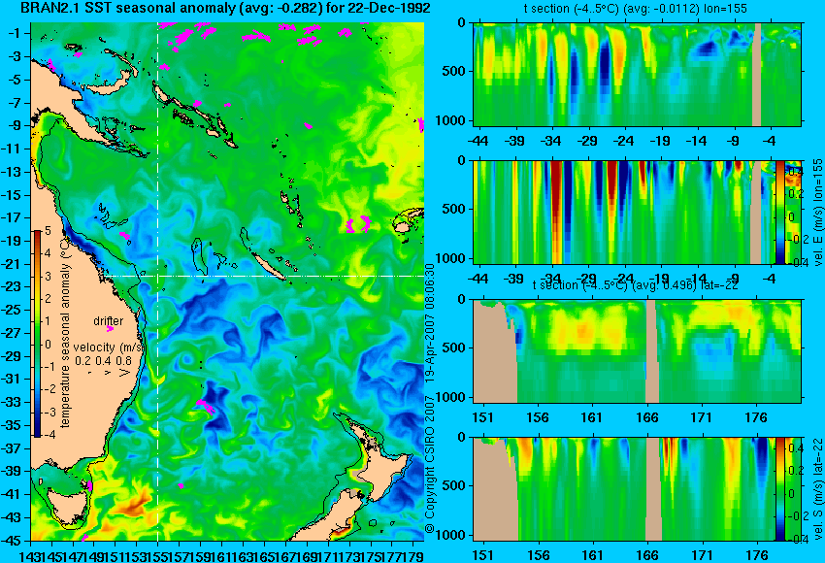Click the '-37' label on main map latitude axis
The image size is (825, 563).
[x=14, y=448]
